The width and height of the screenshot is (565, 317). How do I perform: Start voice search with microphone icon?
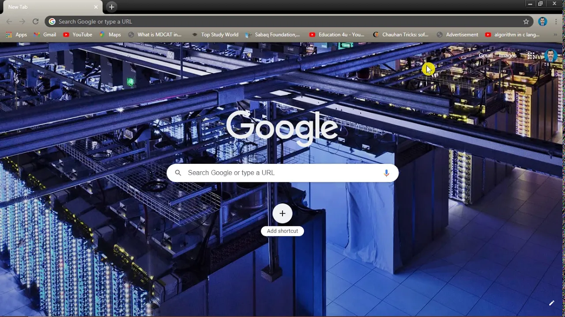pos(386,173)
